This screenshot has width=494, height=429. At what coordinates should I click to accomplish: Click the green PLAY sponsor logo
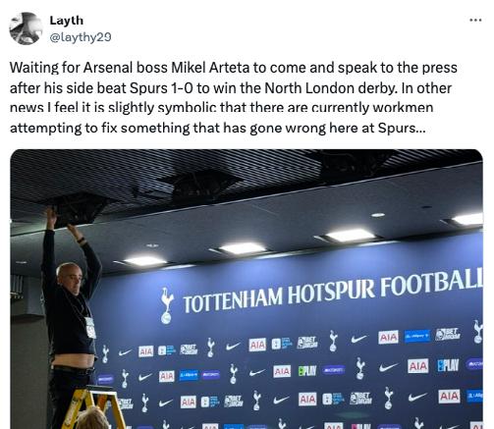[307, 371]
